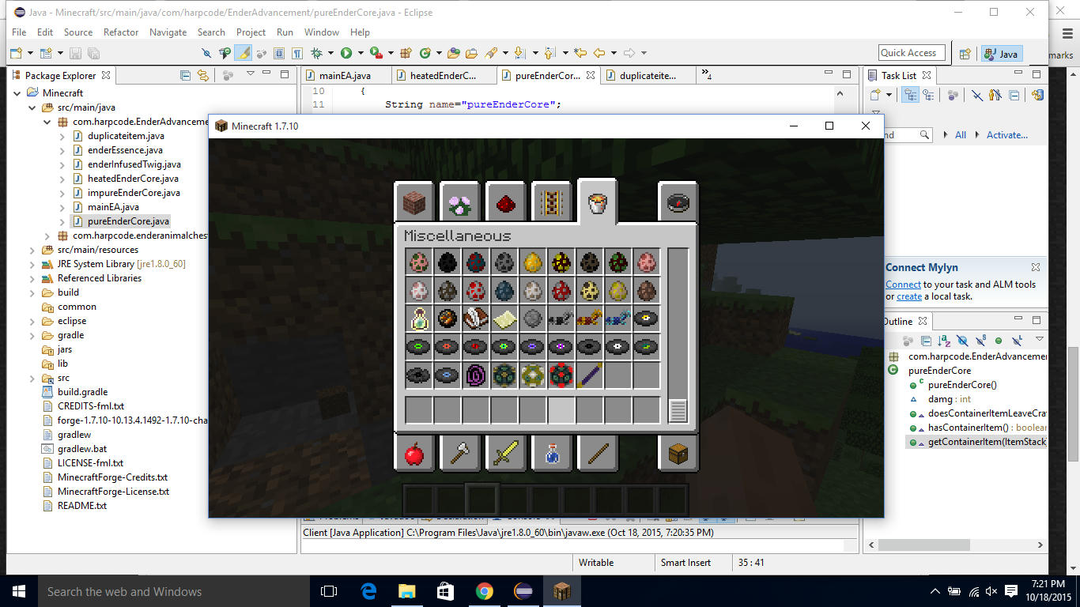The height and width of the screenshot is (607, 1080).
Task: Open the Refactor menu
Action: click(x=122, y=32)
